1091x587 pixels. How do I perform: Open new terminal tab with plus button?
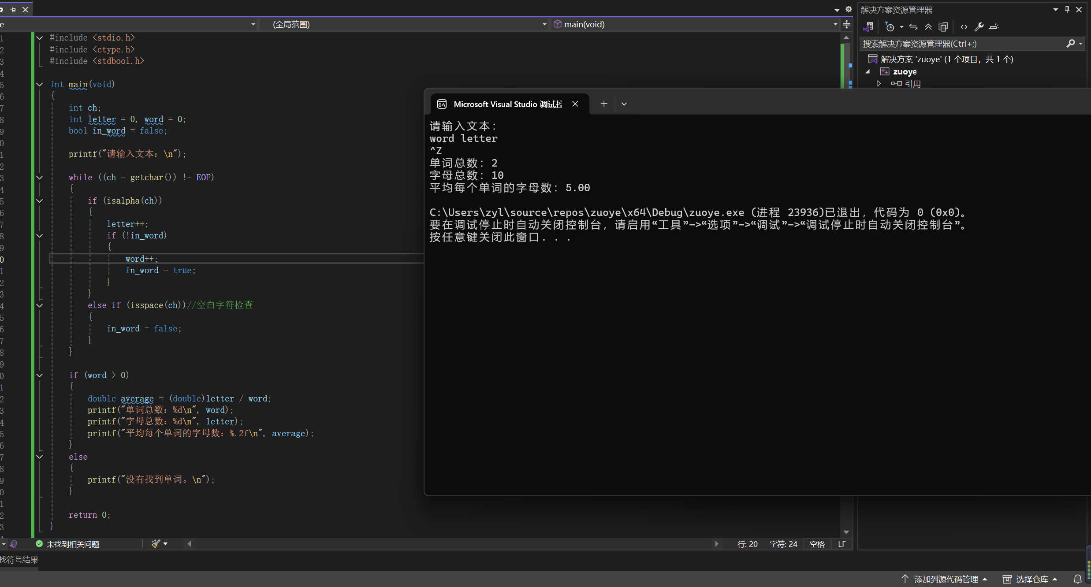[604, 104]
